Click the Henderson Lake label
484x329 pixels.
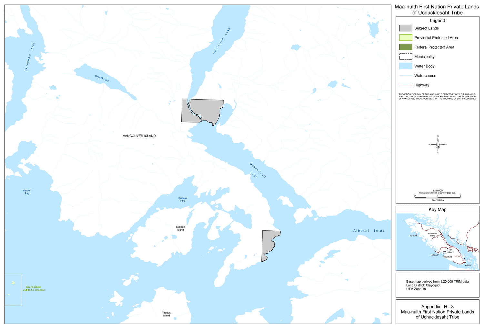point(221,41)
